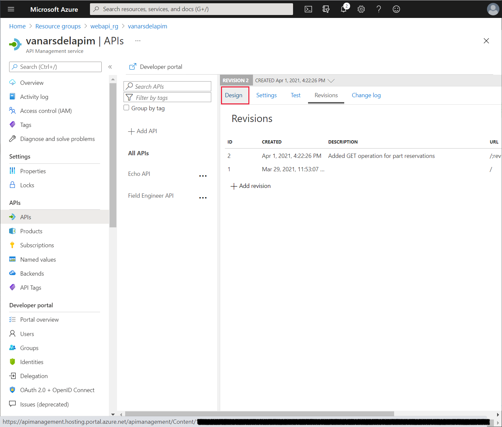
Task: Switch to the Change log tab
Action: (x=366, y=95)
